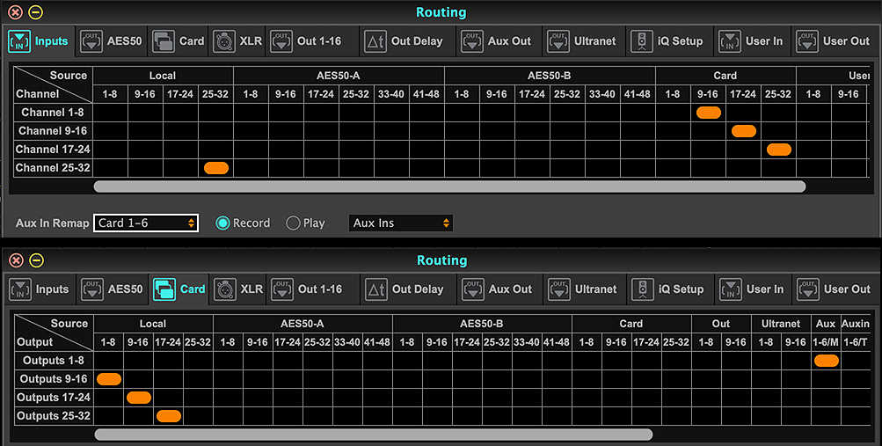Screen dimensions: 882x446
Task: Click the Ultranet icon in the lower Routing window
Action: (558, 289)
